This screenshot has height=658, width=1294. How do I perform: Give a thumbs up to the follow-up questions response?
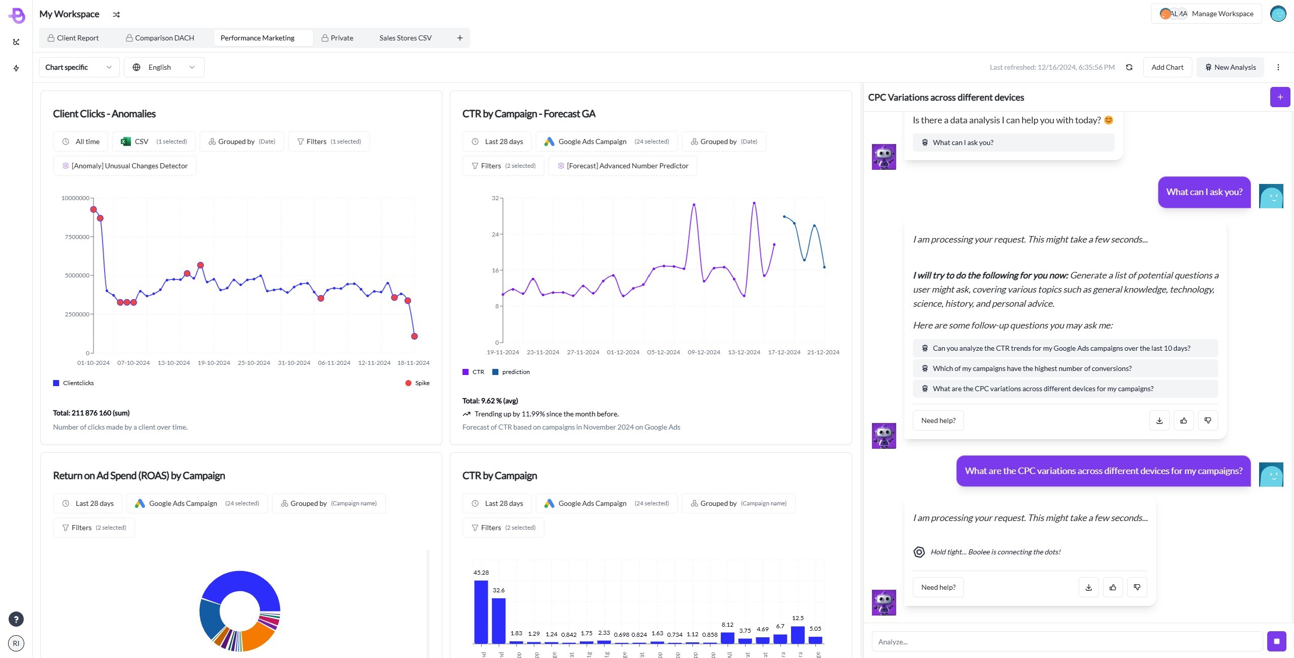point(1183,420)
